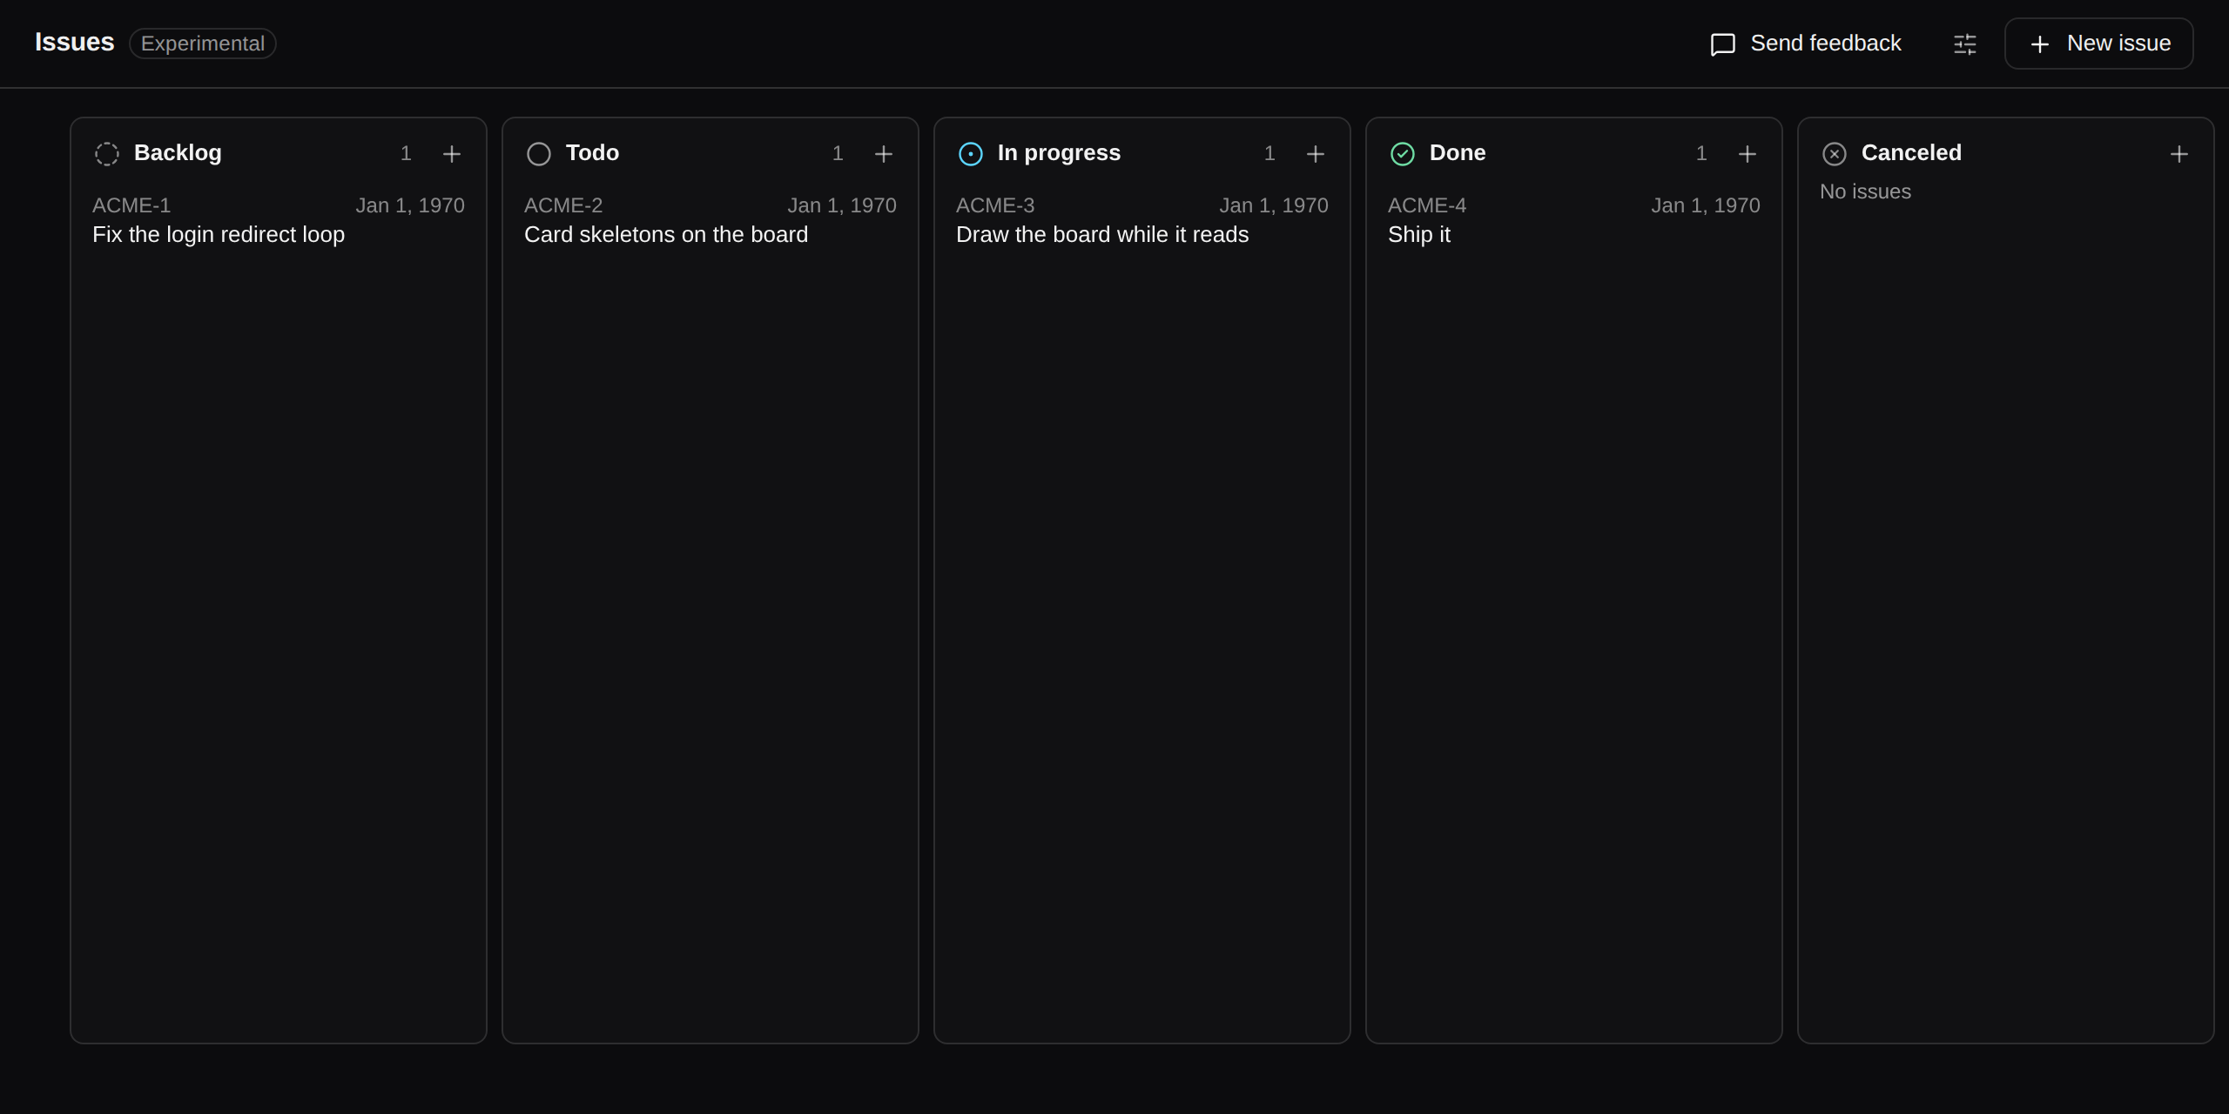This screenshot has height=1114, width=2229.
Task: Add issue to In progress column
Action: [1315, 154]
